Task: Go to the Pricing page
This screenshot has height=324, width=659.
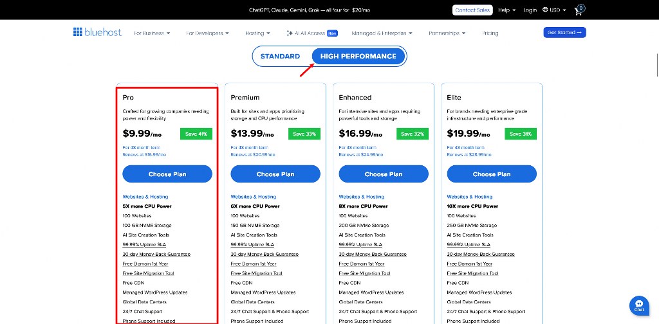Action: click(490, 33)
